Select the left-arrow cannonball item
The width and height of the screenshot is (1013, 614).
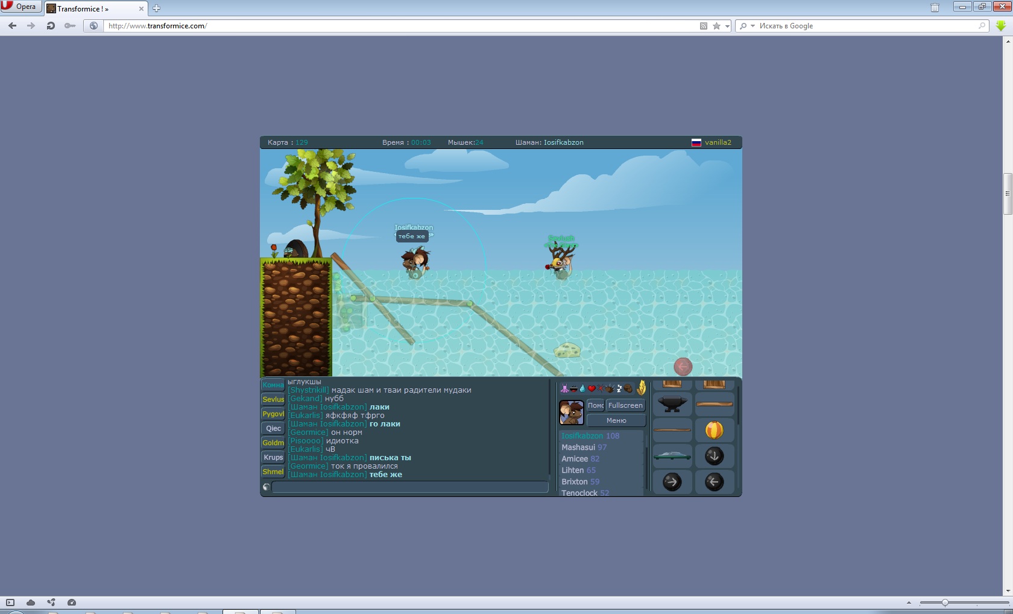tap(715, 482)
